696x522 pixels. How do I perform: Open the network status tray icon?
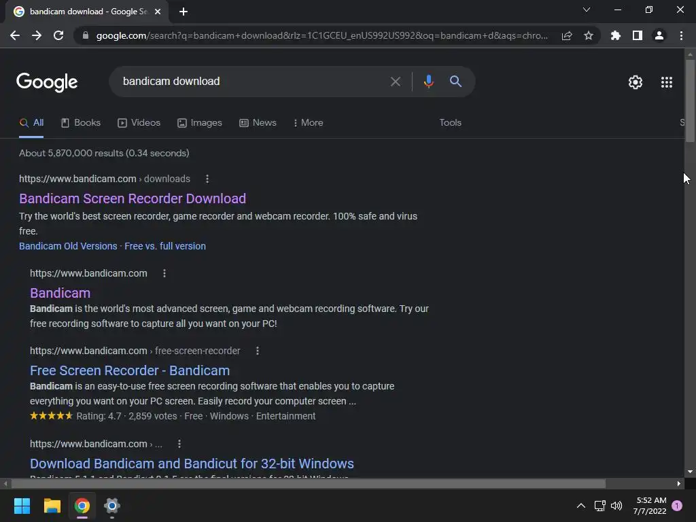pos(599,506)
